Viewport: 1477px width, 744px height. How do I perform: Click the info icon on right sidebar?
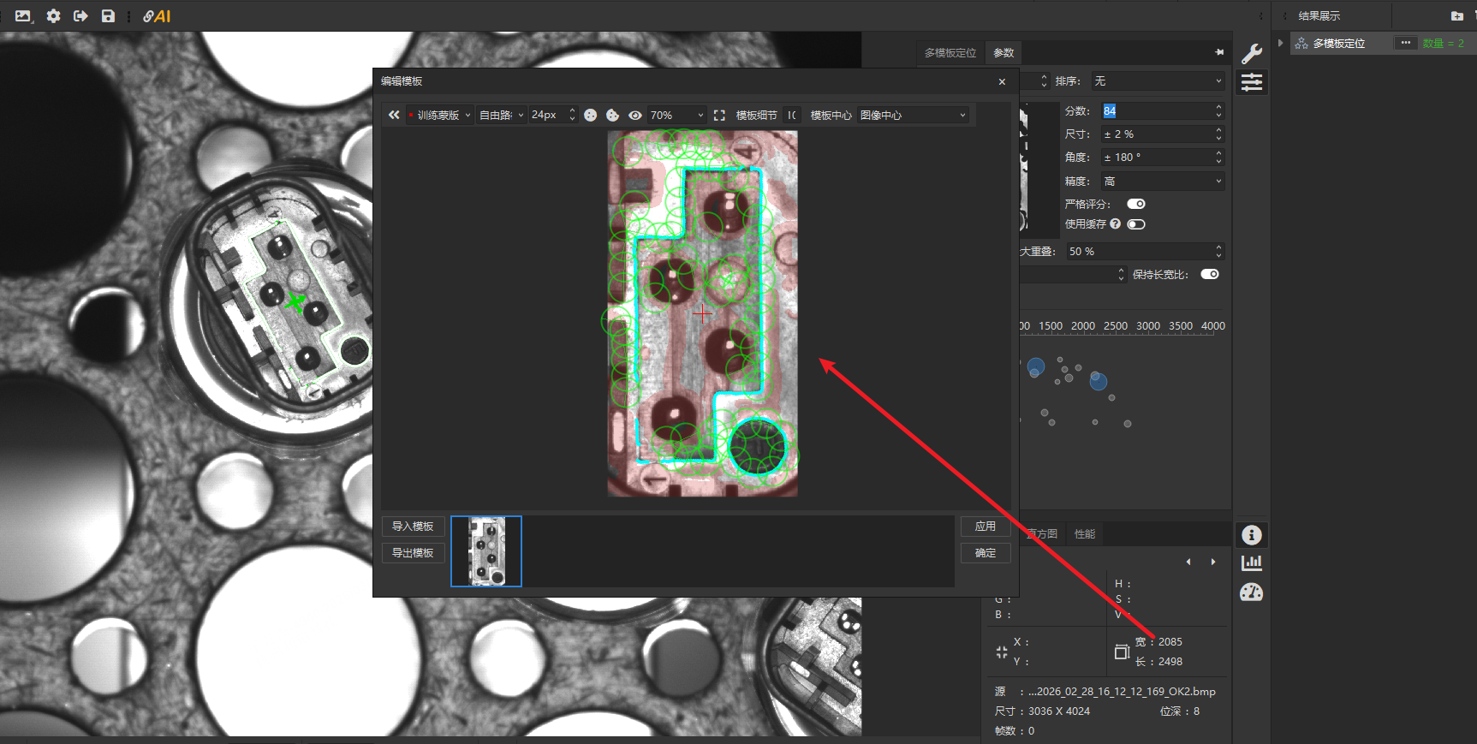pos(1251,535)
